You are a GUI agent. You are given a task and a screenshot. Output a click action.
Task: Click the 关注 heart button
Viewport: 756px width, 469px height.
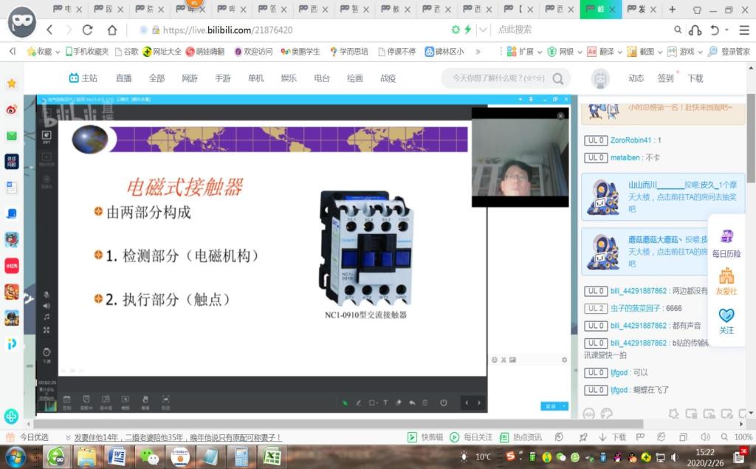[726, 321]
